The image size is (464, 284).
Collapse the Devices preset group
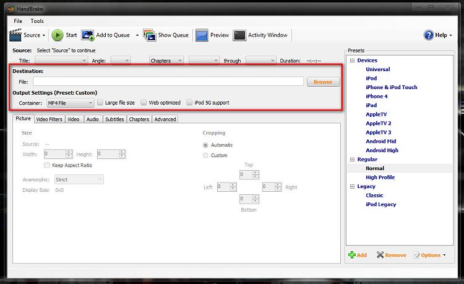point(352,61)
